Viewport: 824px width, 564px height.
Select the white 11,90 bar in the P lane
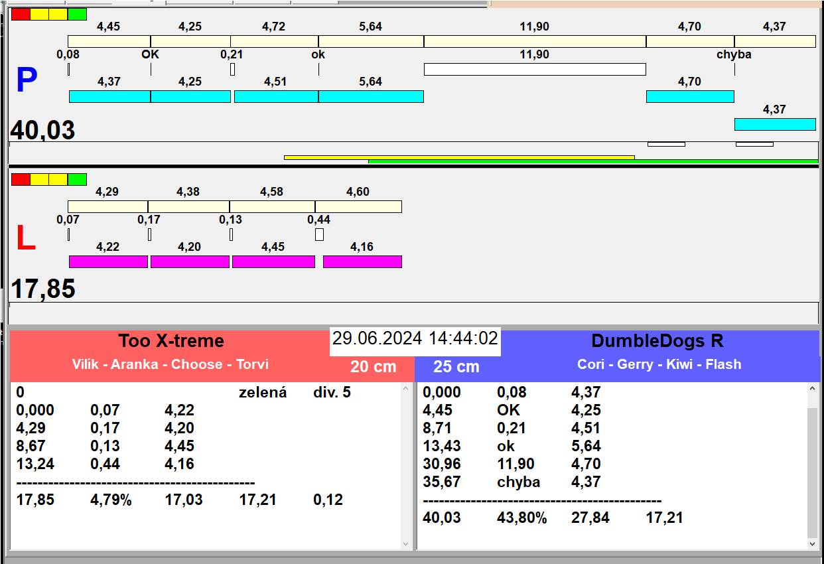[534, 69]
